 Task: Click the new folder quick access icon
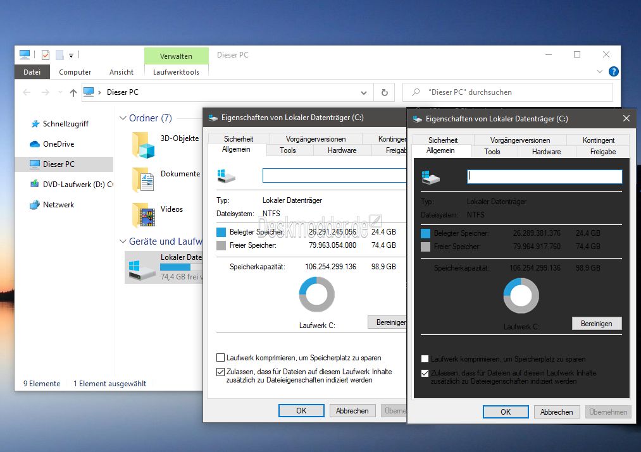(x=59, y=55)
